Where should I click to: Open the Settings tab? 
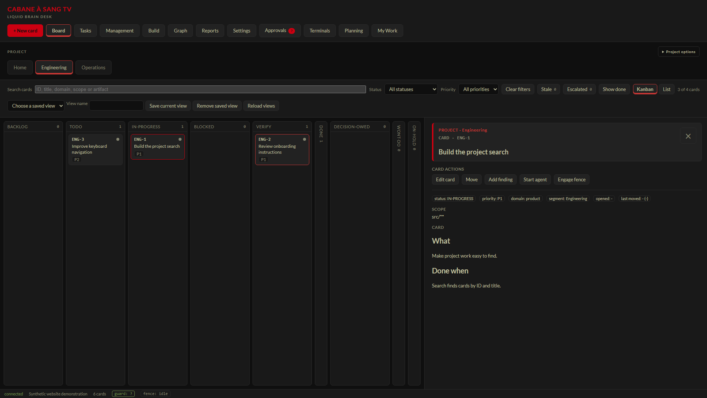click(241, 31)
